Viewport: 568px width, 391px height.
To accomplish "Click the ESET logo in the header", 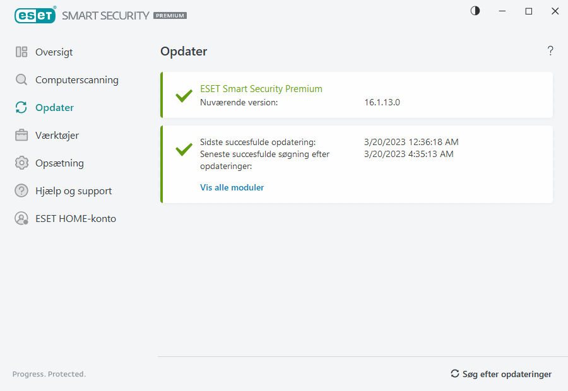I will point(35,15).
